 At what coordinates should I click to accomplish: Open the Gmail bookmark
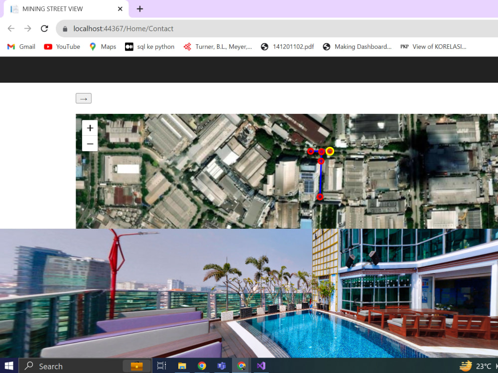pos(21,47)
